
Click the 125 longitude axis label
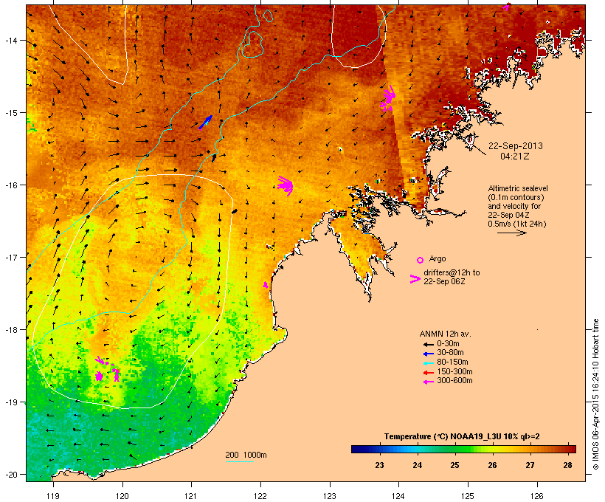pos(468,496)
